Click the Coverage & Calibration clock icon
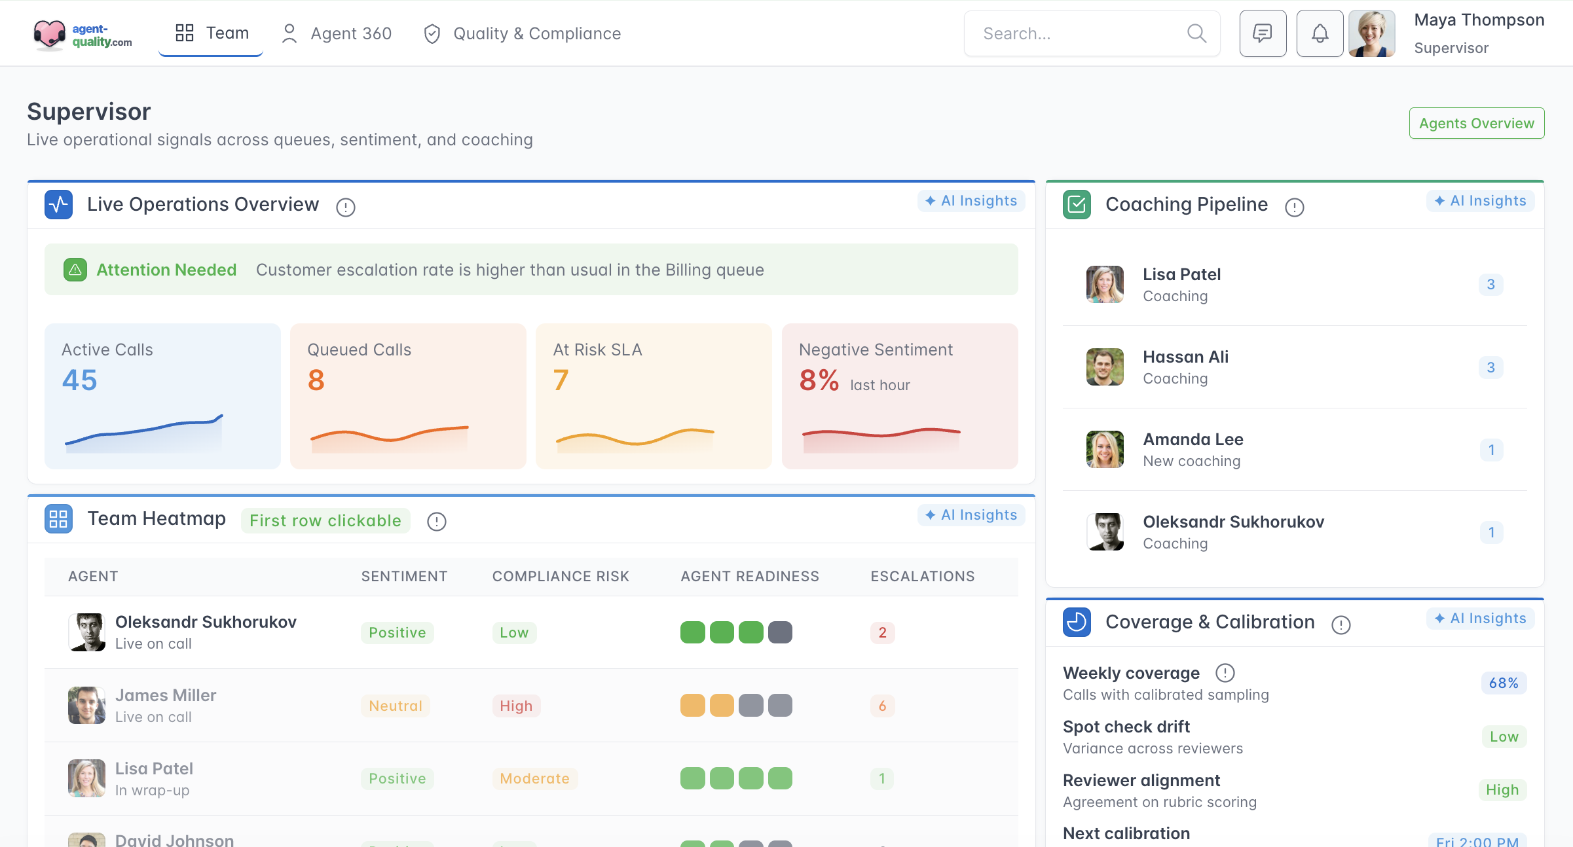Viewport: 1573px width, 847px height. click(x=1077, y=622)
